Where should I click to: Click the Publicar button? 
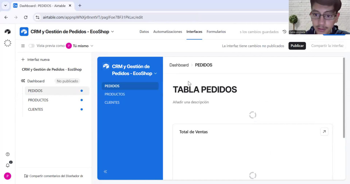tap(297, 46)
